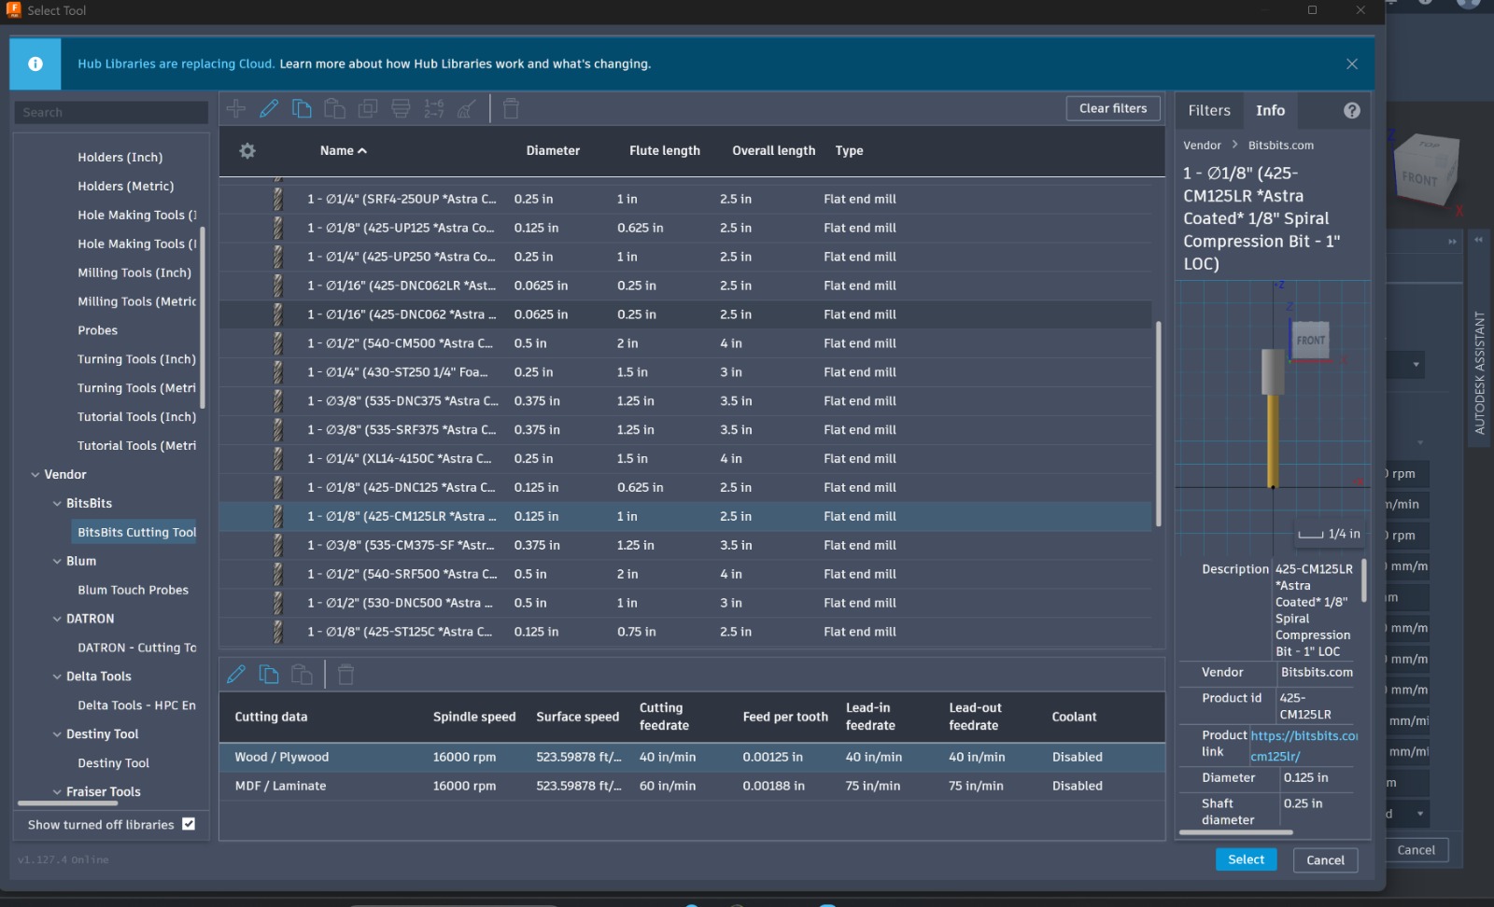The height and width of the screenshot is (907, 1494).
Task: Click the Clear filters button
Action: (1113, 108)
